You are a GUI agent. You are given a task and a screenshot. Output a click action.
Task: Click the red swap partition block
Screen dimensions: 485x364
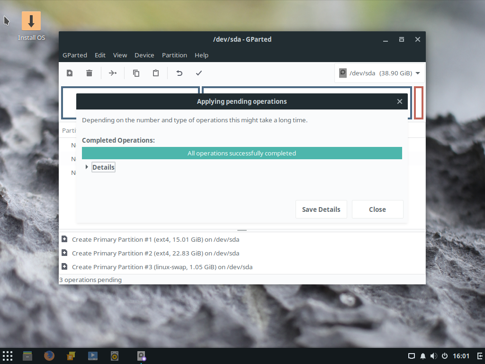pos(419,103)
